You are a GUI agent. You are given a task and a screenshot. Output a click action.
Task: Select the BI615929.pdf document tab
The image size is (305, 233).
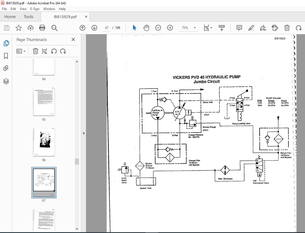point(65,17)
